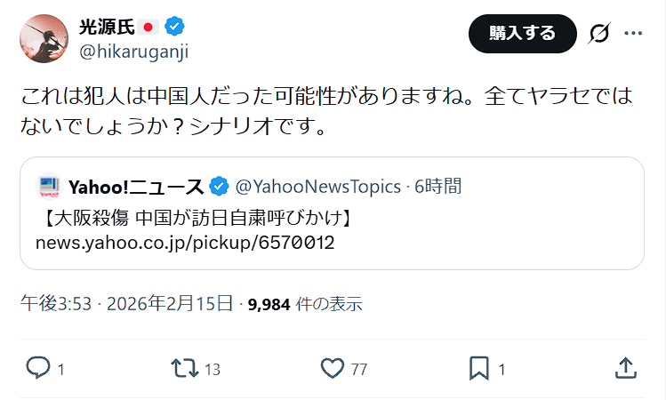Click the 午後3:53 · 2026年2月15日 timestamp

click(x=126, y=304)
